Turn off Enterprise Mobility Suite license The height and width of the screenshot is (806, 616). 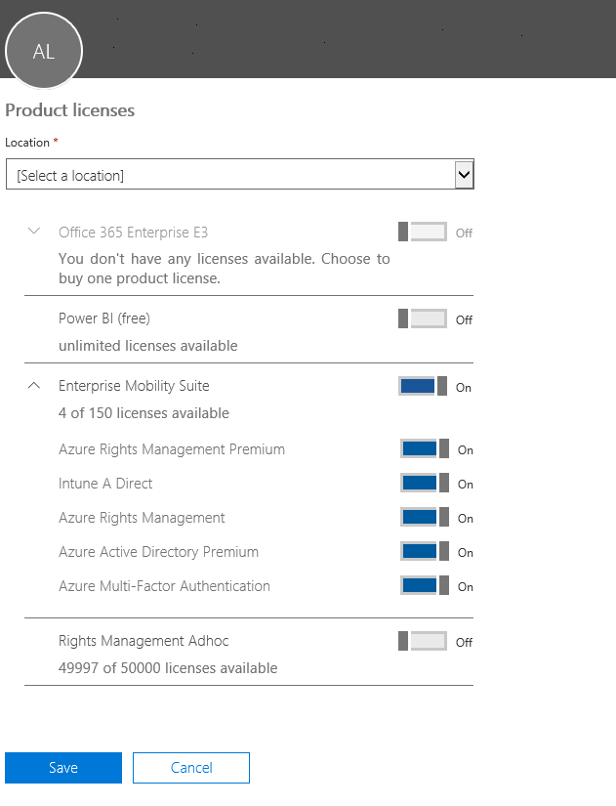click(x=423, y=386)
